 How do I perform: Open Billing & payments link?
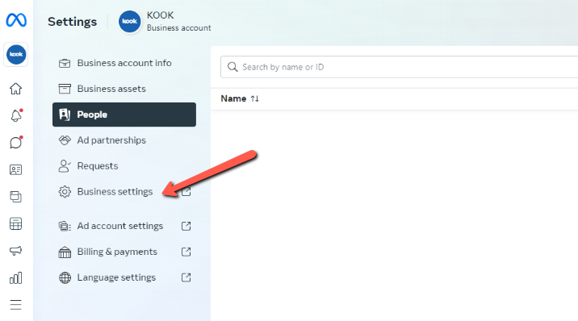click(124, 252)
